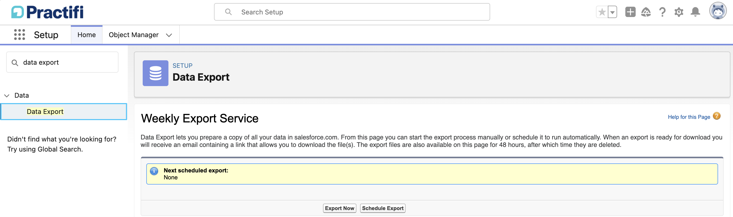Collapse the Data section in sidebar
The width and height of the screenshot is (733, 217).
(x=7, y=95)
